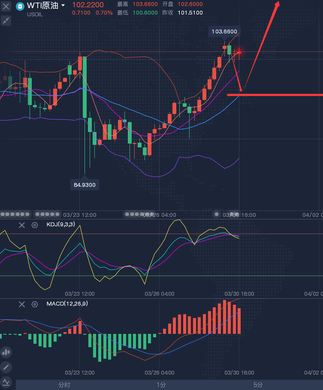Close the WTI crude oil chart view
Screen dimensions: 323x390
[x=6, y=6]
